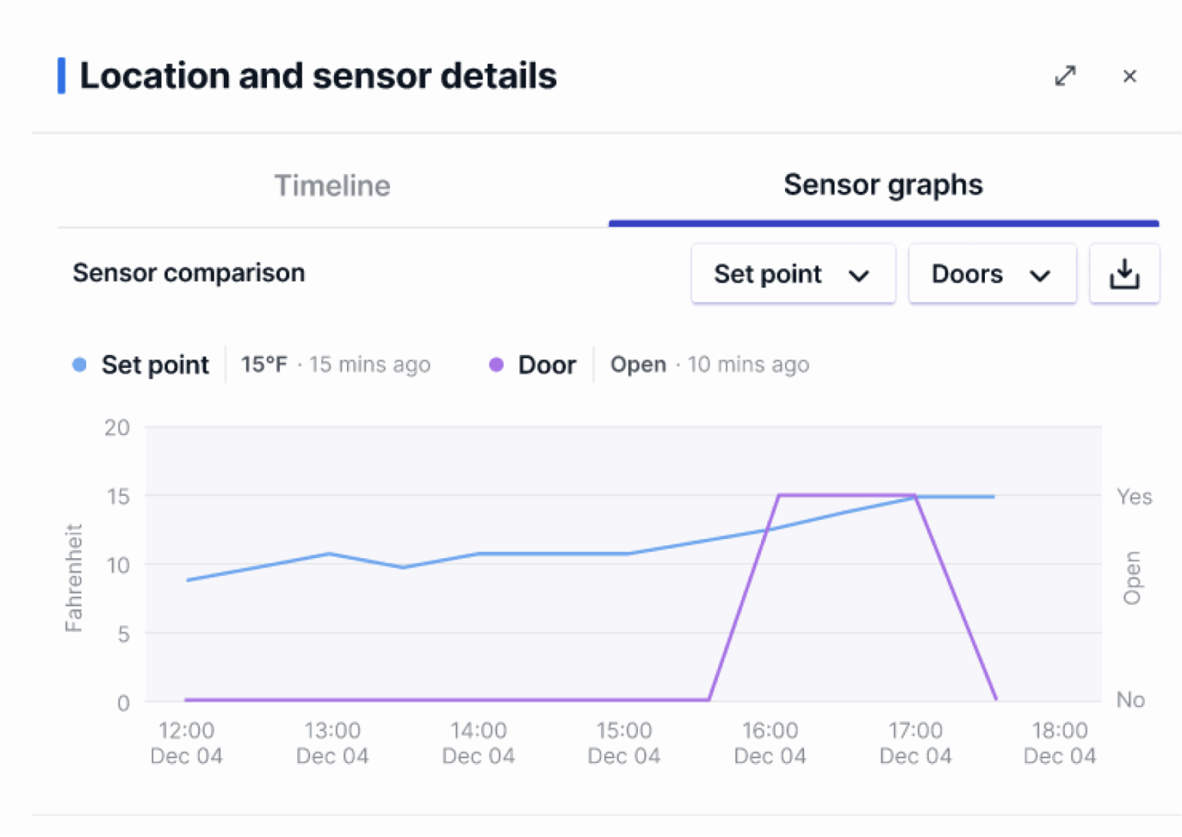
Task: Toggle the Set point series label
Action: click(x=155, y=365)
